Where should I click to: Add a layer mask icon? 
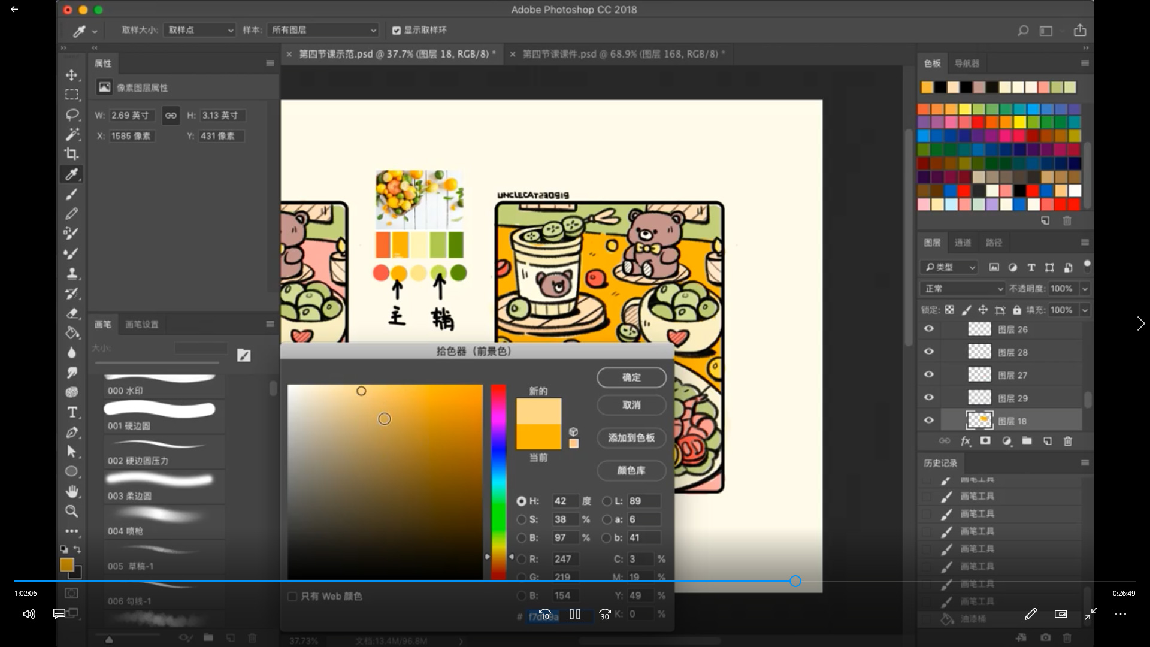[x=985, y=441]
